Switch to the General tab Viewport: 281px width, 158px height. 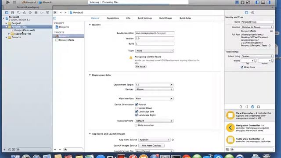(x=95, y=18)
